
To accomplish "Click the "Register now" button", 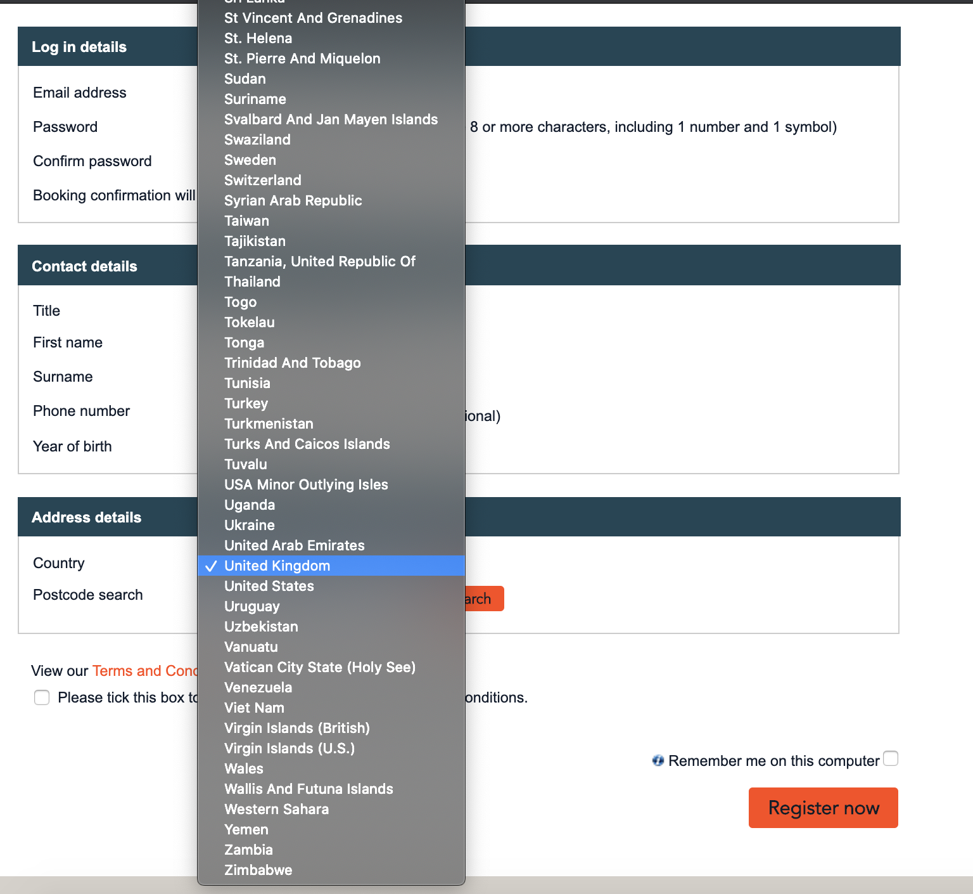I will coord(823,808).
